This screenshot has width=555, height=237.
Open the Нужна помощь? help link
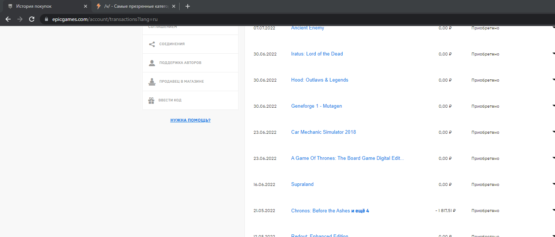coord(190,120)
